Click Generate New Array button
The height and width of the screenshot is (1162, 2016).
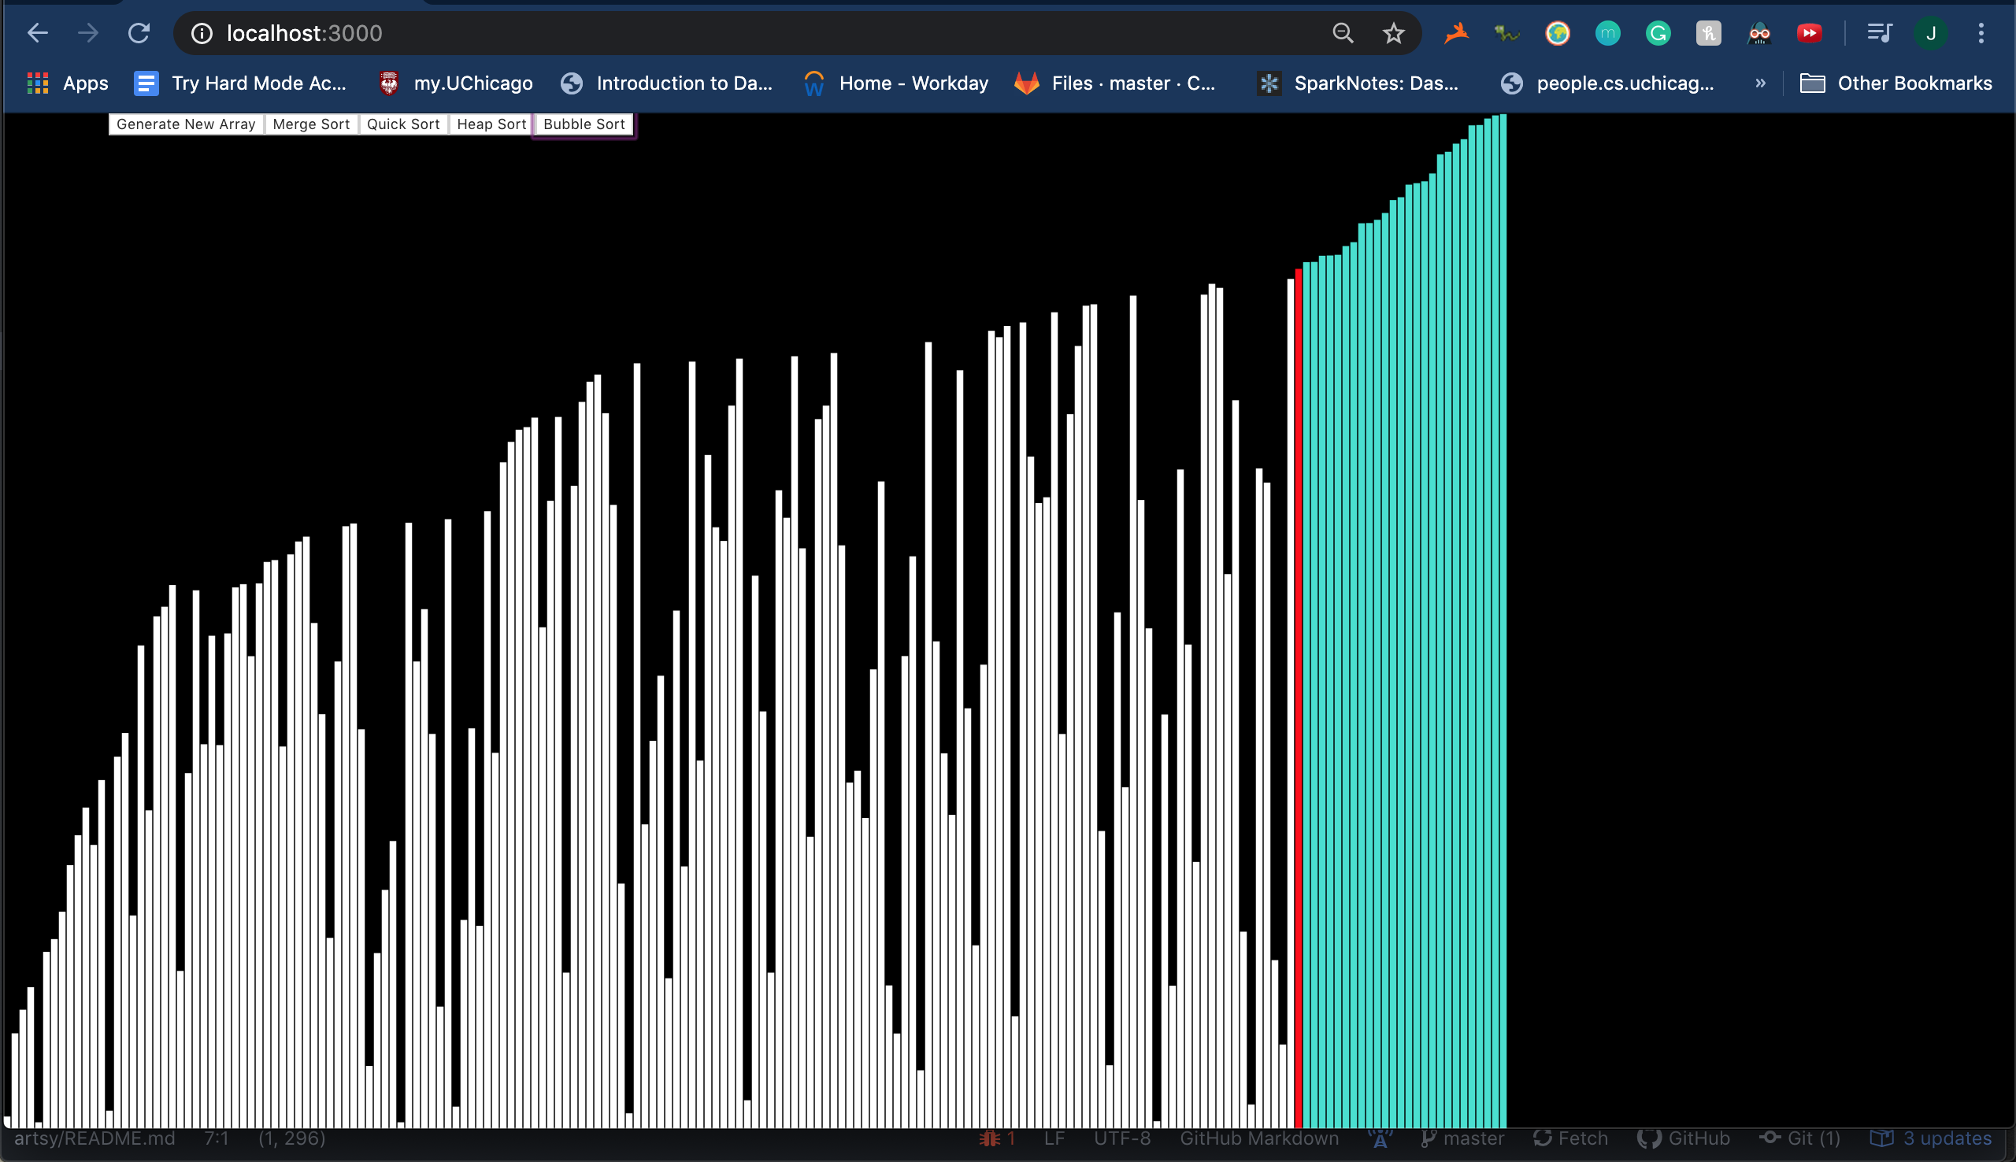pyautogui.click(x=185, y=124)
